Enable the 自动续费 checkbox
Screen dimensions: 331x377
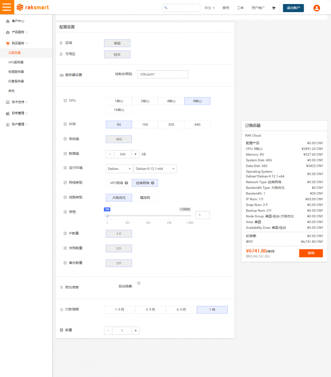[x=139, y=283]
